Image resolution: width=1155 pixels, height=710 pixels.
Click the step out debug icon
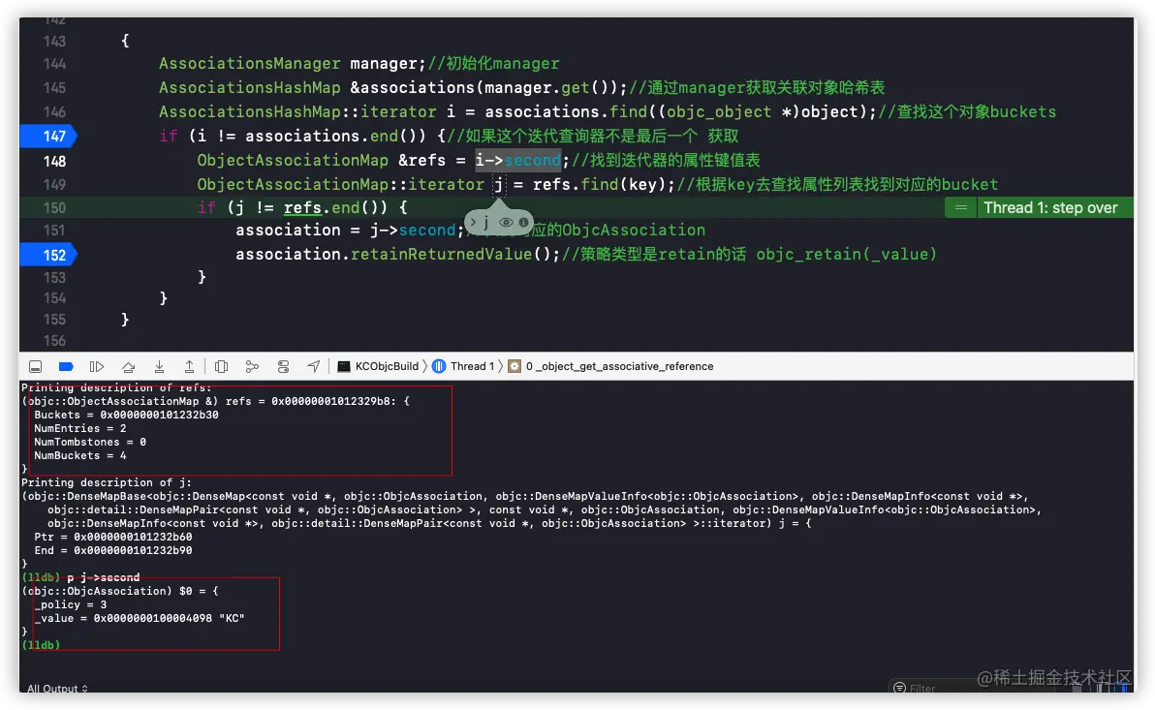click(x=189, y=366)
